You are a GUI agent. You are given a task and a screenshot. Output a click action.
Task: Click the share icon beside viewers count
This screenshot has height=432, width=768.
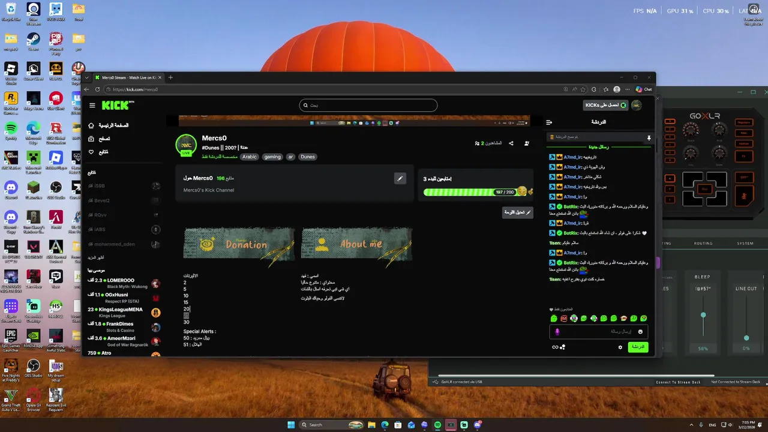pyautogui.click(x=511, y=143)
